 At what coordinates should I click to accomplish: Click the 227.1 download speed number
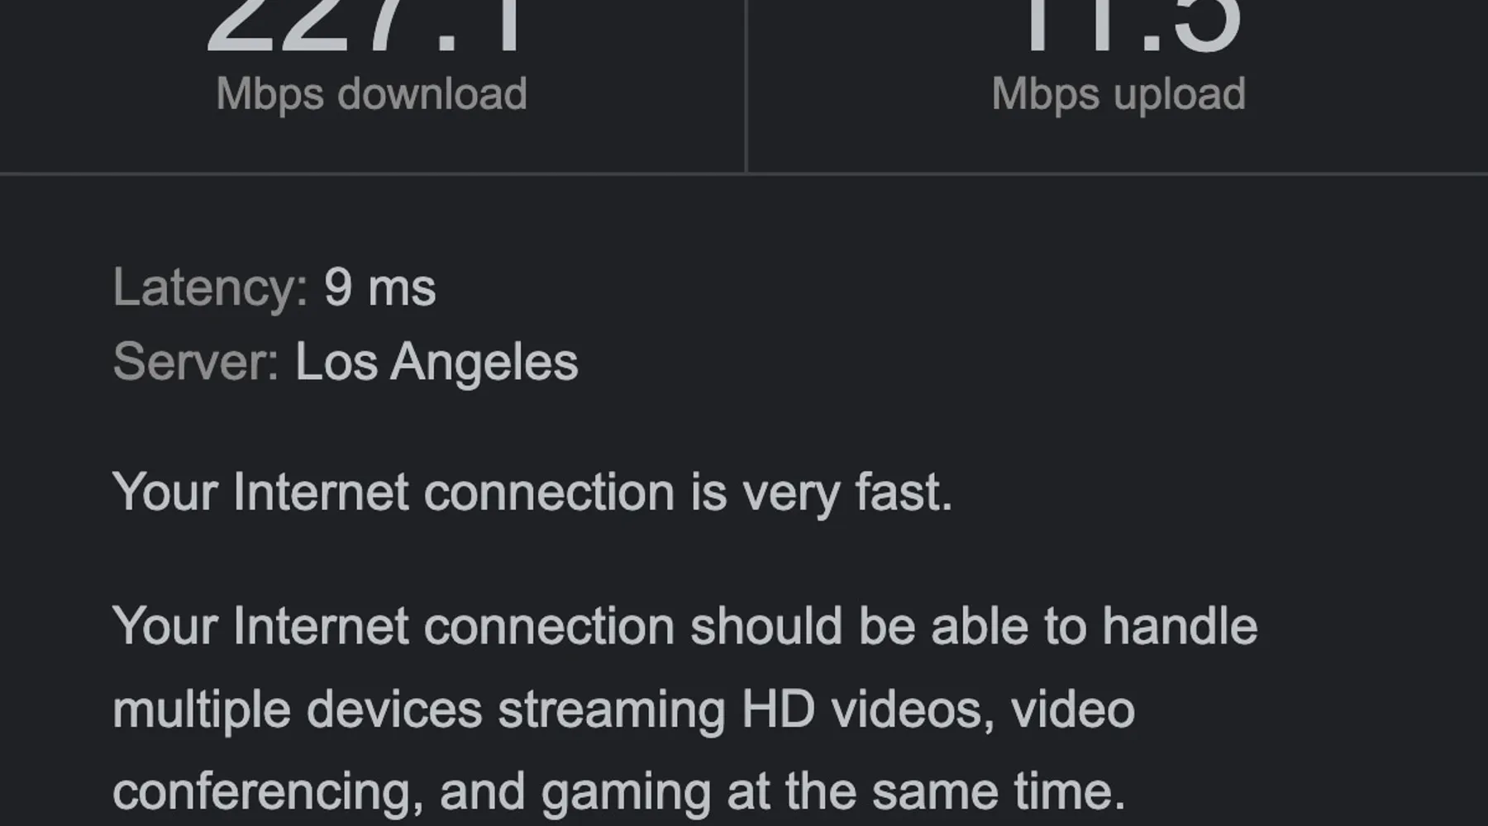[x=364, y=26]
